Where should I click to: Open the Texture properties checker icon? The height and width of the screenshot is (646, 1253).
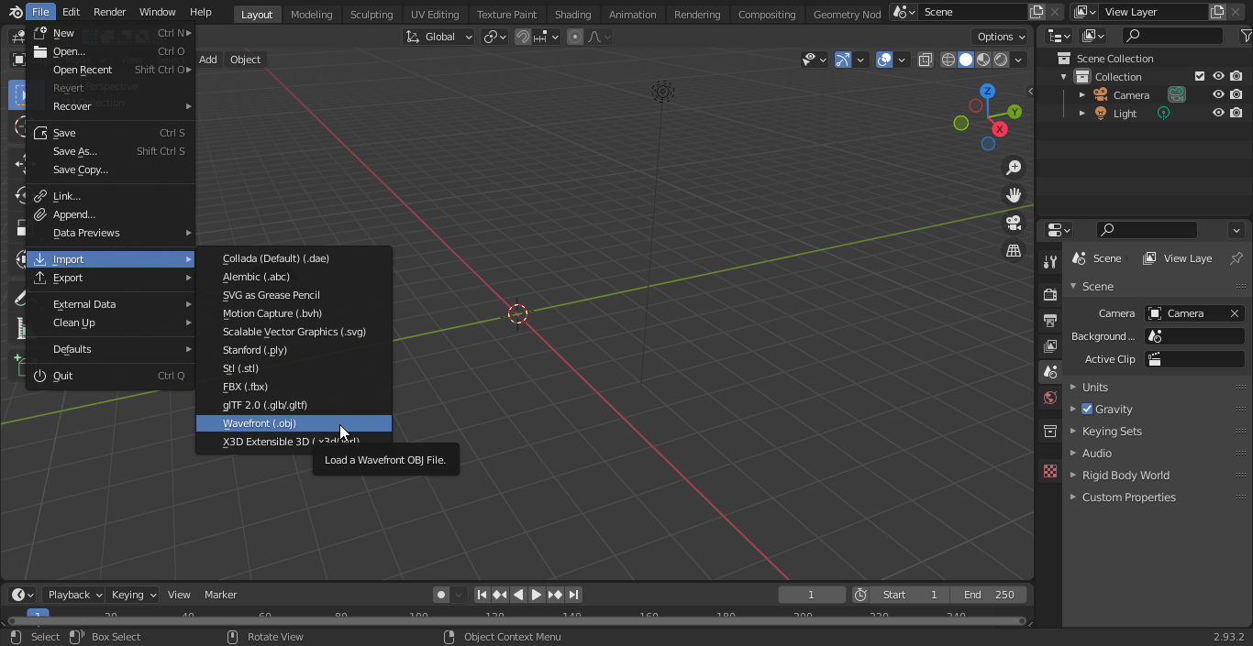pyautogui.click(x=1050, y=472)
